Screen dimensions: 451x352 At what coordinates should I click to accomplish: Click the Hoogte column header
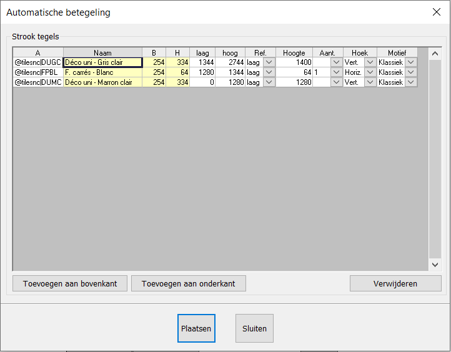coord(294,53)
